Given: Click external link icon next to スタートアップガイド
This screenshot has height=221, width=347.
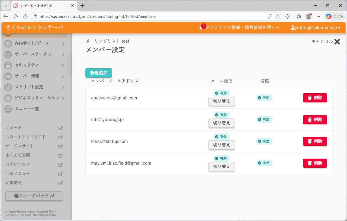Looking at the screenshot, I should tap(60, 137).
